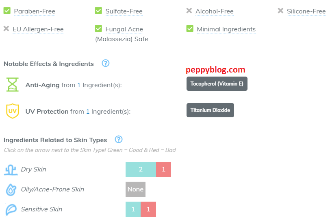The image size is (330, 222).
Task: Expand the Dry Skin row
Action: [33, 169]
